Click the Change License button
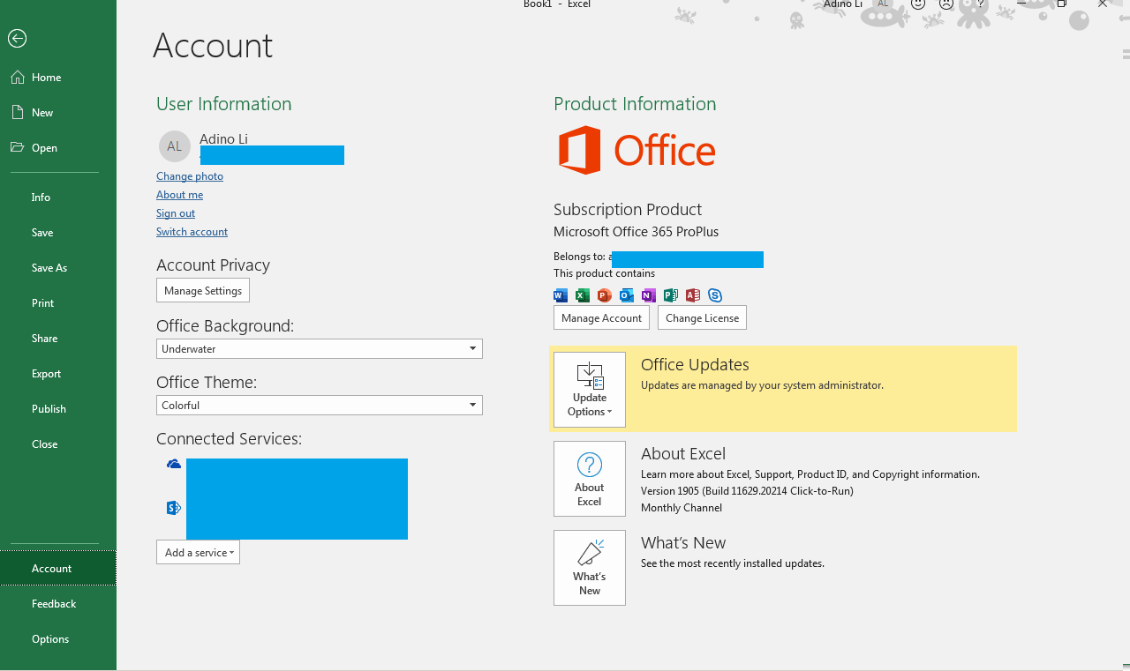1130x671 pixels. [703, 317]
